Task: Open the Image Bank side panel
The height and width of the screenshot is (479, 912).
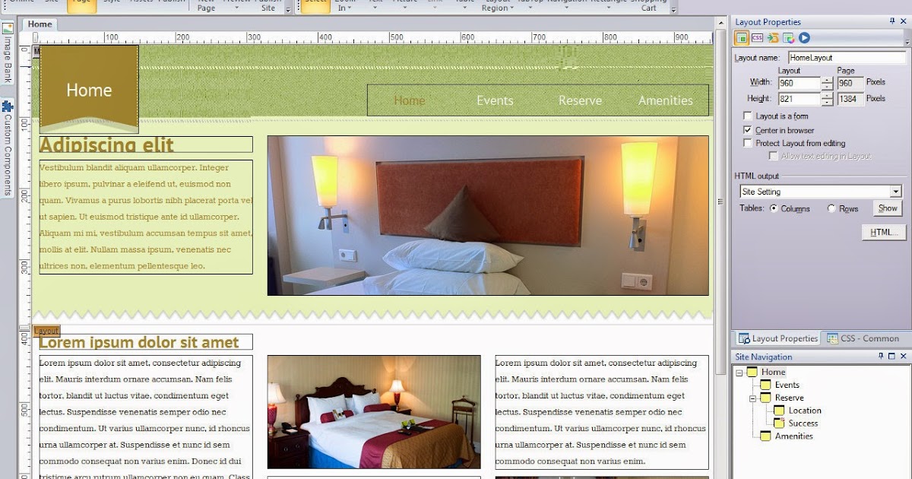Action: 8,53
